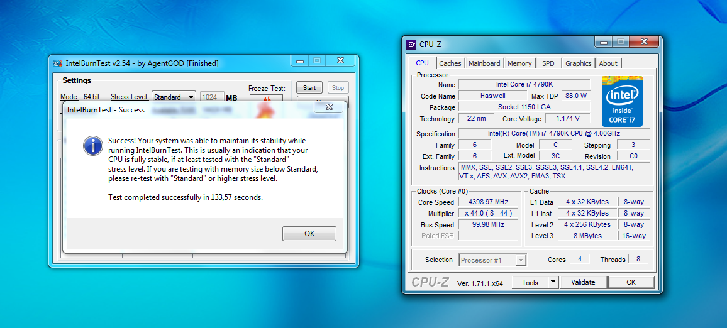The image size is (727, 328).
Task: Expand the Tools dropdown arrow
Action: click(553, 282)
